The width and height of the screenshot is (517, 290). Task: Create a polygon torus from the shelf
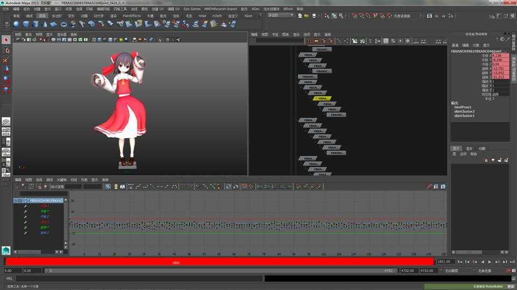point(64,24)
